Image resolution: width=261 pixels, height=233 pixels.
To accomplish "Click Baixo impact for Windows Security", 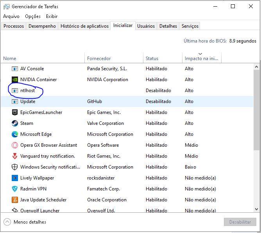I will tap(190, 167).
